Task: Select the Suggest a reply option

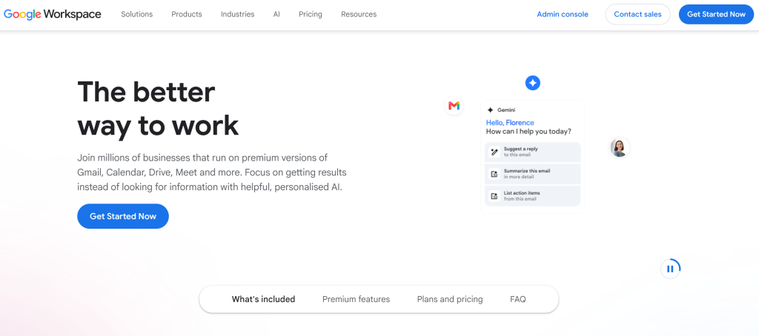Action: click(x=532, y=152)
